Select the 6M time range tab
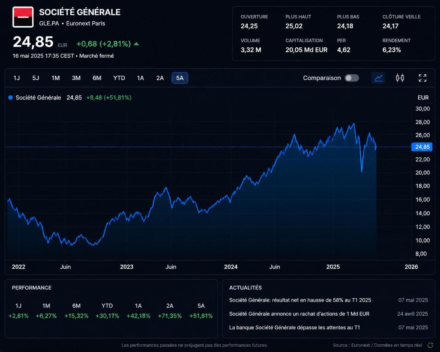This screenshot has width=440, height=352. [97, 78]
